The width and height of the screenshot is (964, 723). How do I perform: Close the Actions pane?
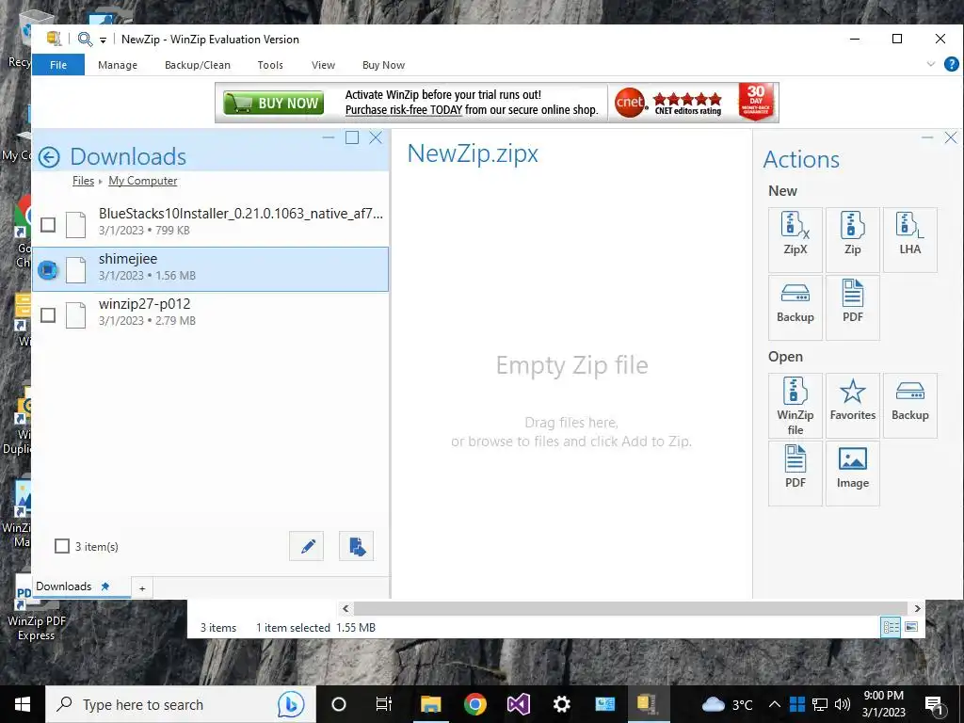pyautogui.click(x=951, y=137)
